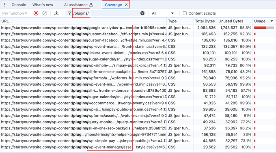Clear the /plugins/ filter text

pyautogui.click(x=142, y=13)
